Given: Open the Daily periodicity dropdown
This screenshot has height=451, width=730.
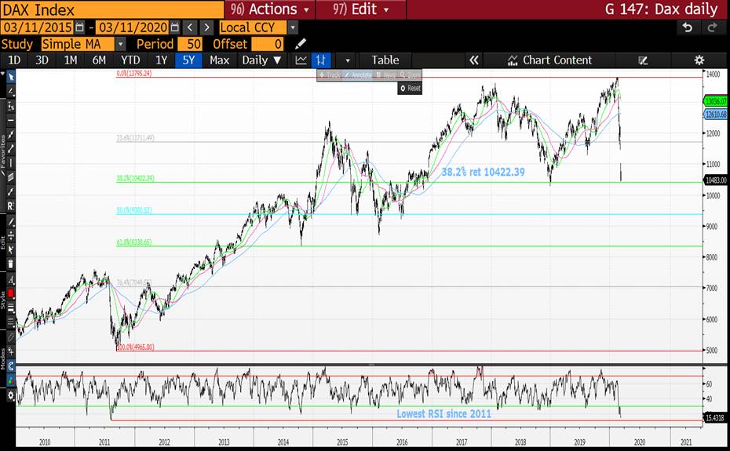Looking at the screenshot, I should click(x=261, y=60).
